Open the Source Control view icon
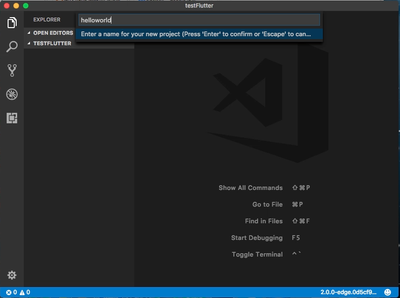400x298 pixels. [12, 70]
